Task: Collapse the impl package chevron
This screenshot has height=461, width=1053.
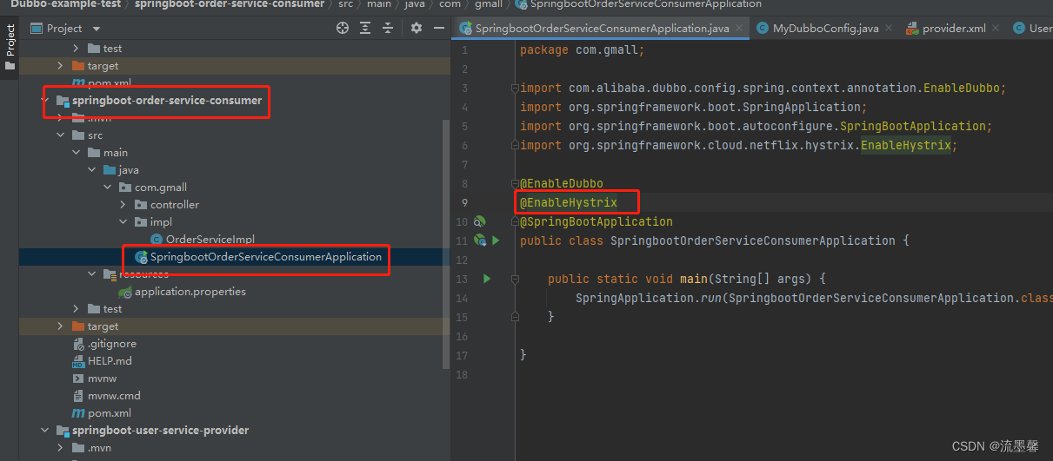Action: pos(123,222)
